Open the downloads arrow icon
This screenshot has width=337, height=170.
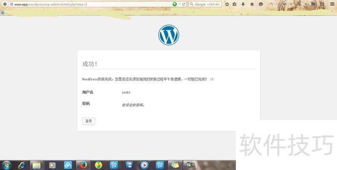(x=243, y=4)
